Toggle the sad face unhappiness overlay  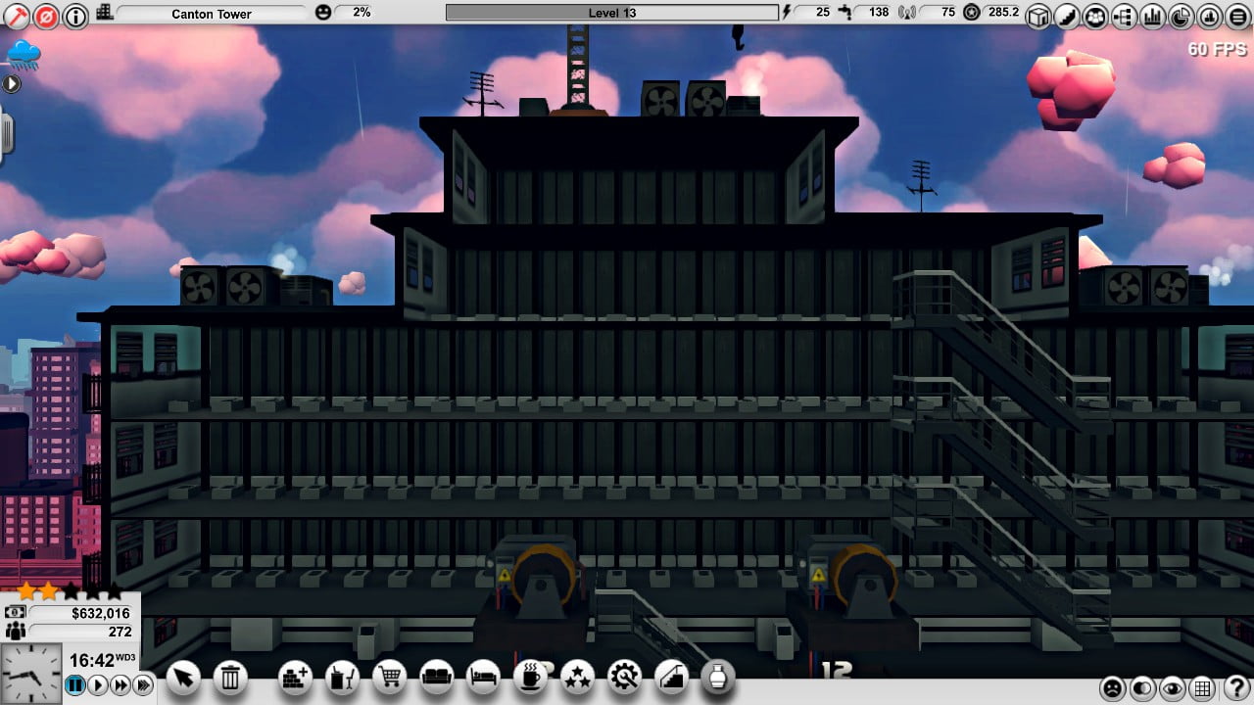pos(1113,688)
